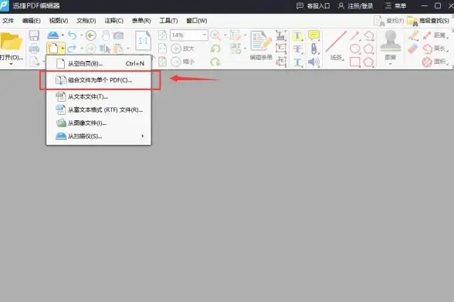
Task: Select the Hand tool
Action: point(105,35)
